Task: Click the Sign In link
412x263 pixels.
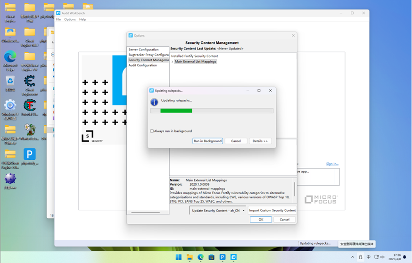Action: point(332,164)
